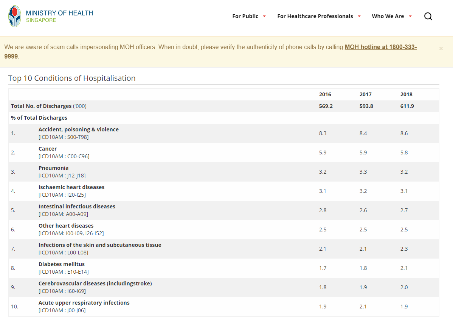Click the Ischaemic heart diseases row title
The height and width of the screenshot is (322, 453).
(x=71, y=187)
